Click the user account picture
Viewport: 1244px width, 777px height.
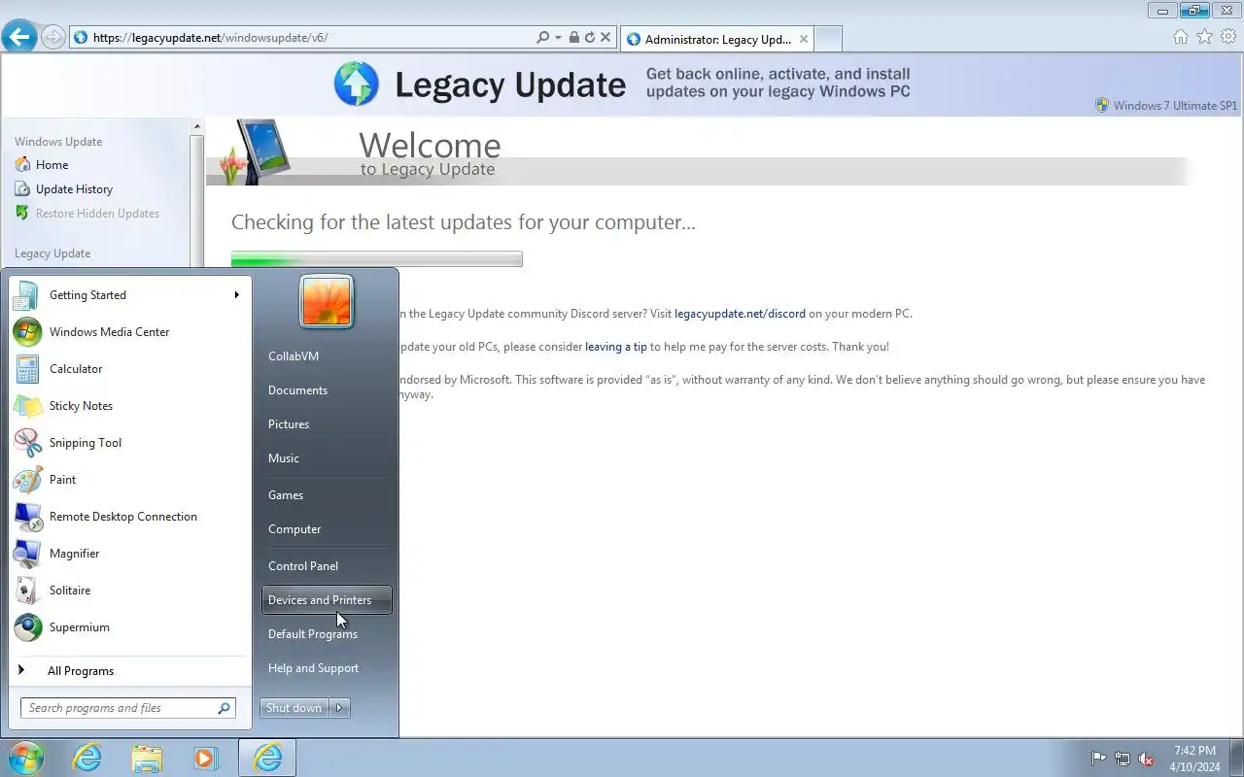pyautogui.click(x=326, y=301)
